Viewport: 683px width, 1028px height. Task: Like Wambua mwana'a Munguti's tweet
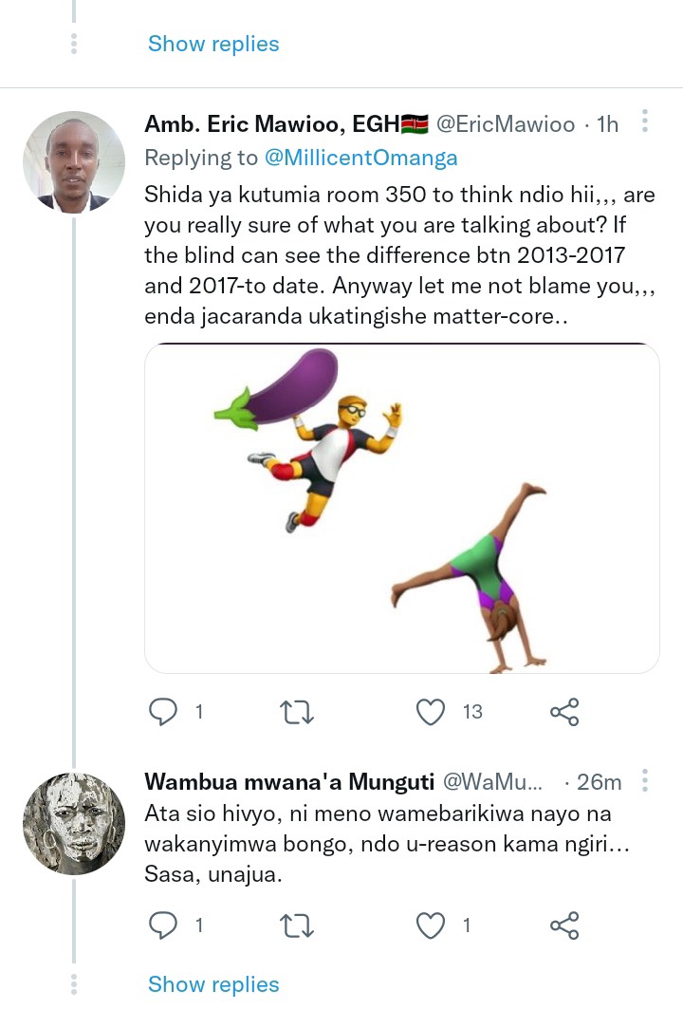431,925
